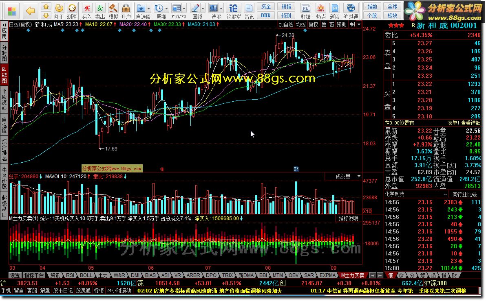This screenshot has height=301, width=486.
Task: Click the 开户 padlock account icon
Action: [x=126, y=11]
